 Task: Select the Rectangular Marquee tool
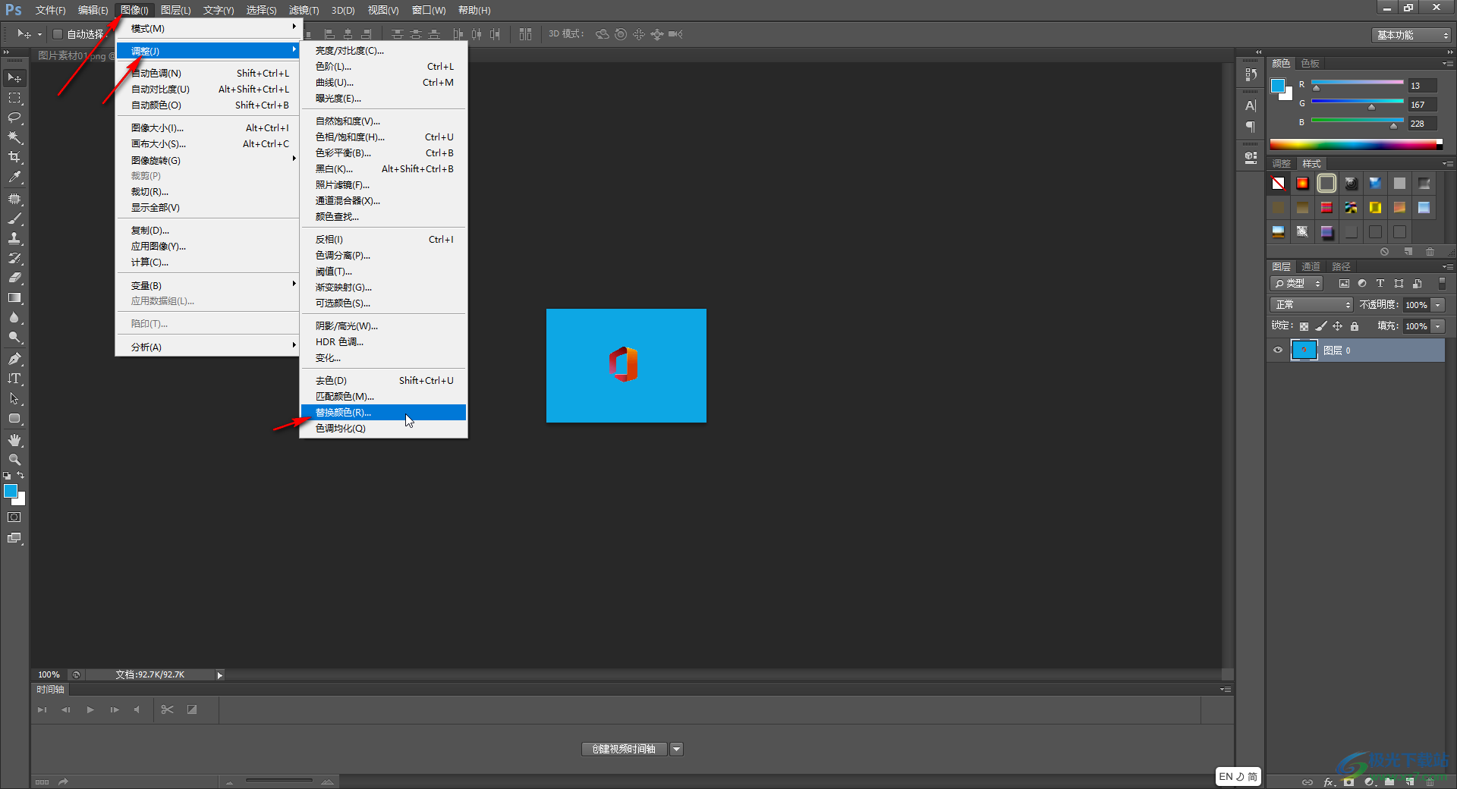point(14,98)
